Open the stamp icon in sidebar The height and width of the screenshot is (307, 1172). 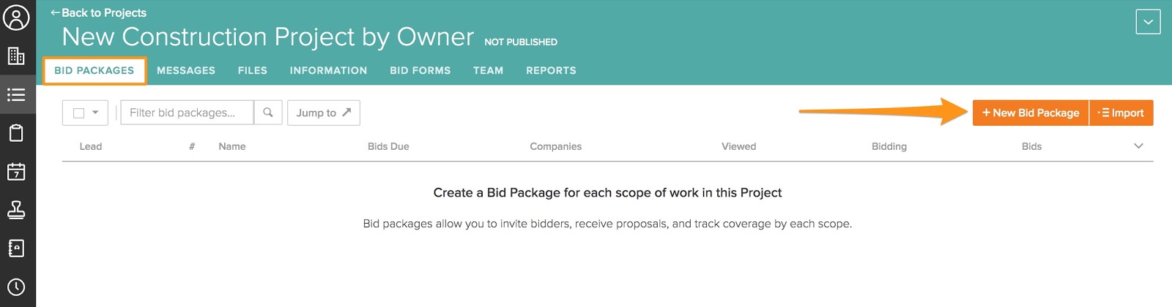(16, 210)
